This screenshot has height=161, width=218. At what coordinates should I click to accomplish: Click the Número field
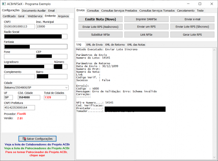[61, 67]
